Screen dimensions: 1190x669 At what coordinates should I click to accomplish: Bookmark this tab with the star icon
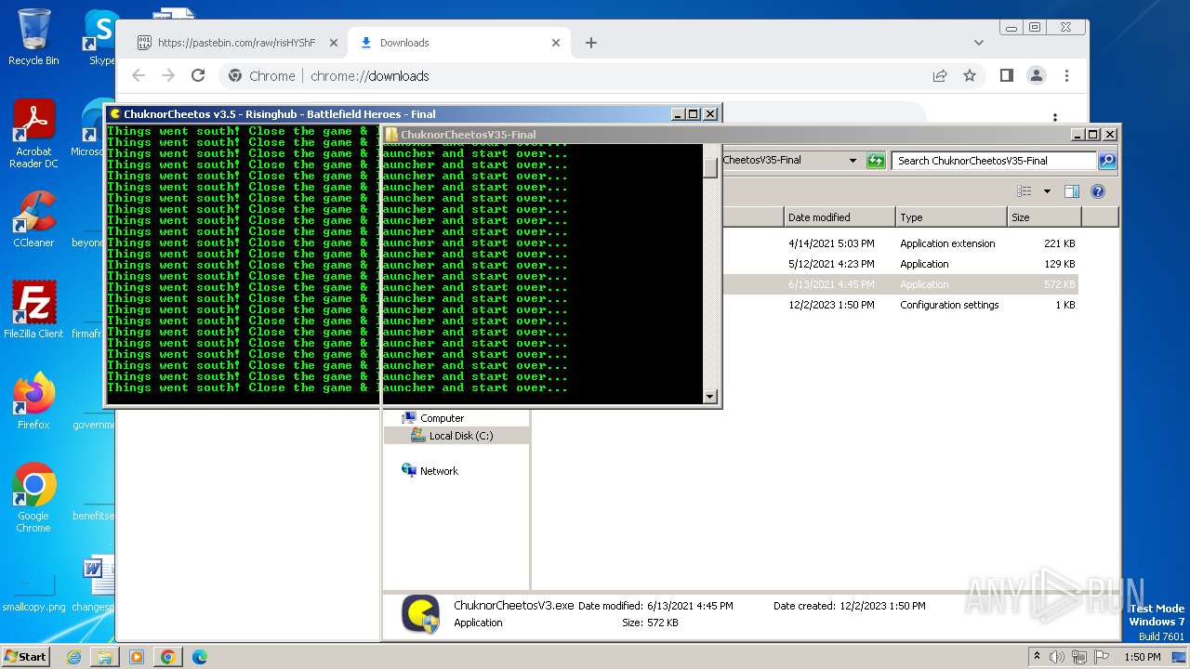(x=970, y=76)
